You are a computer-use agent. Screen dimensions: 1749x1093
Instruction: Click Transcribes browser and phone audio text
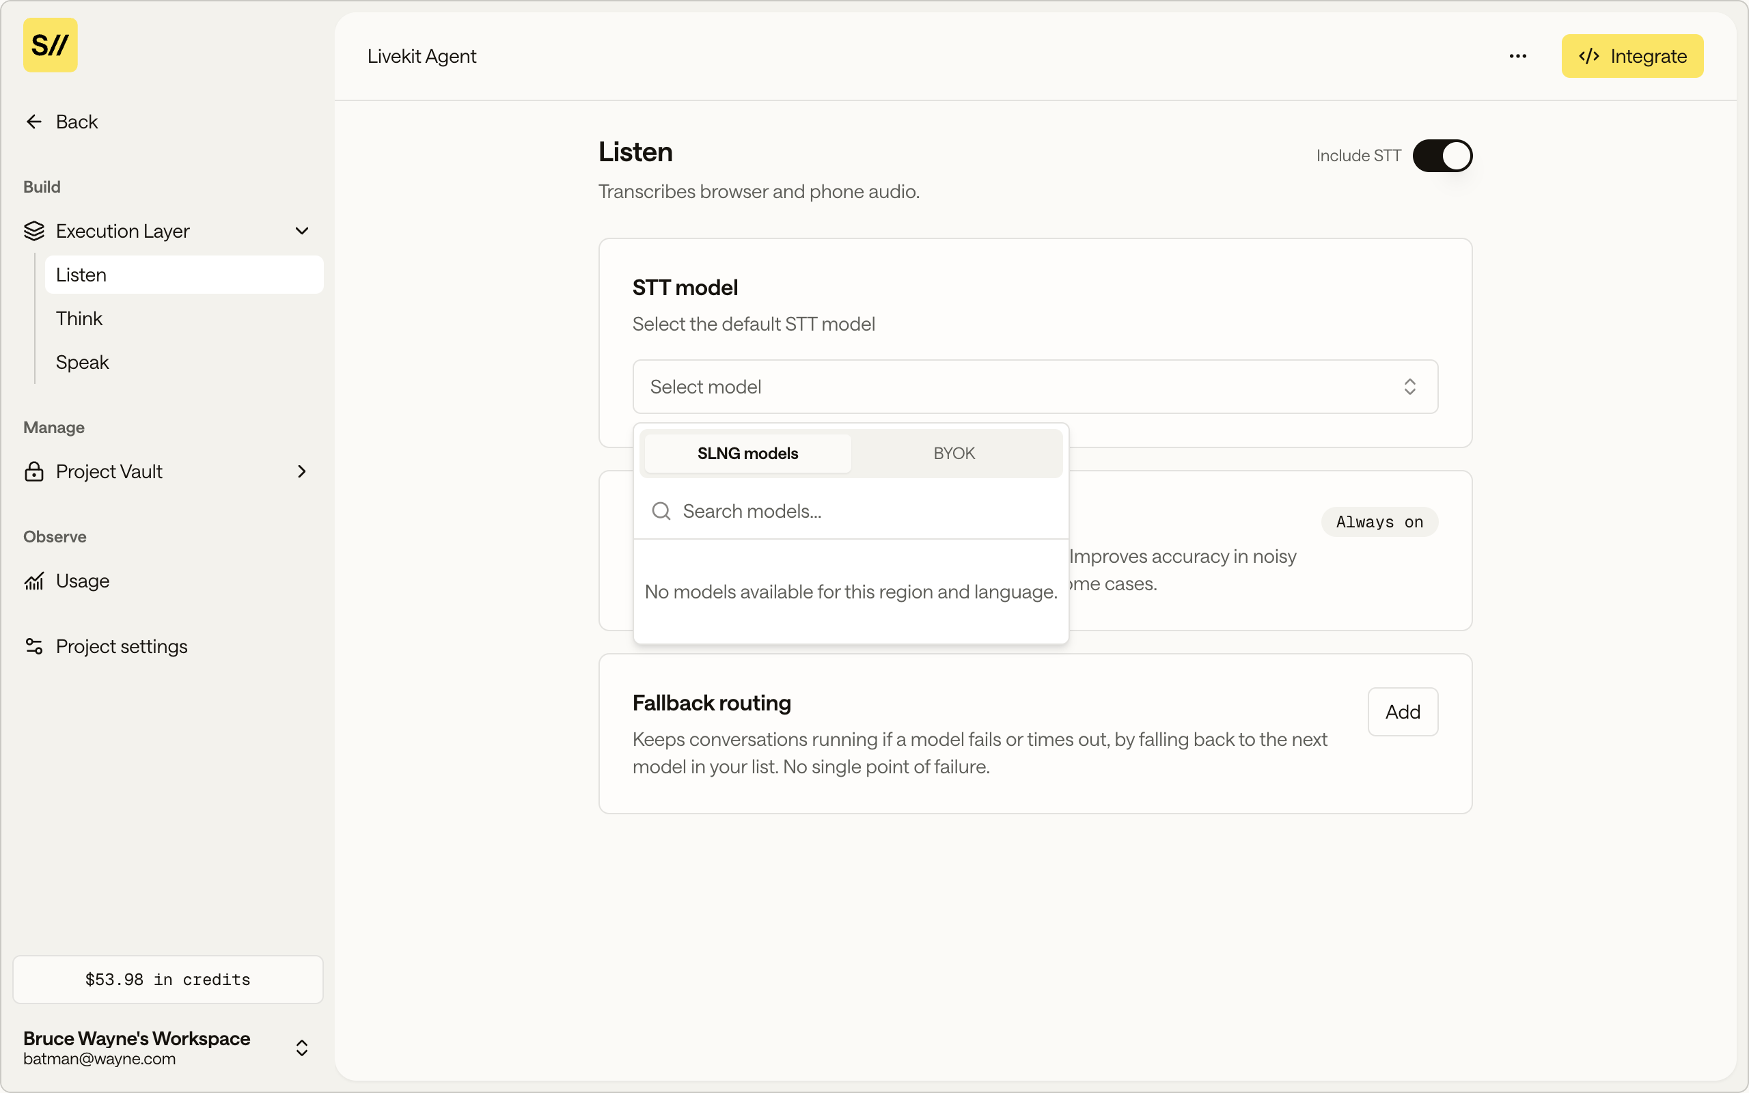758,191
